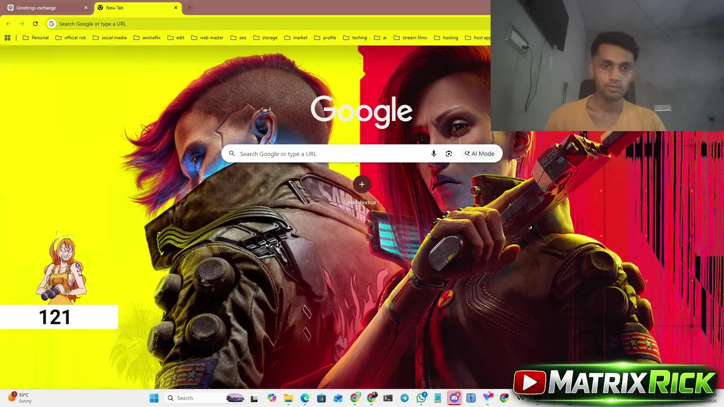Open a new tab with plus button
This screenshot has height=407, width=724.
click(189, 8)
